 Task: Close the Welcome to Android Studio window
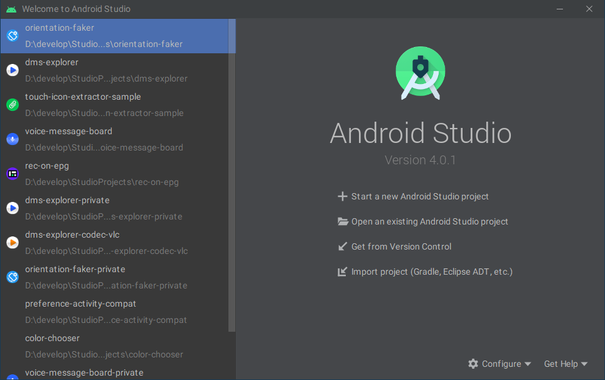point(589,9)
